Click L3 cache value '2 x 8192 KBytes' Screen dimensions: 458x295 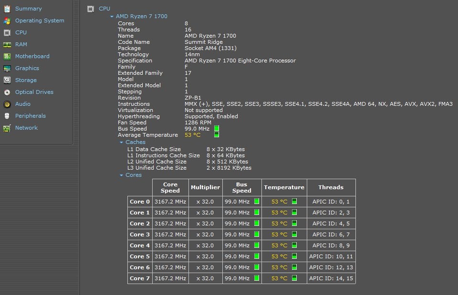[229, 168]
